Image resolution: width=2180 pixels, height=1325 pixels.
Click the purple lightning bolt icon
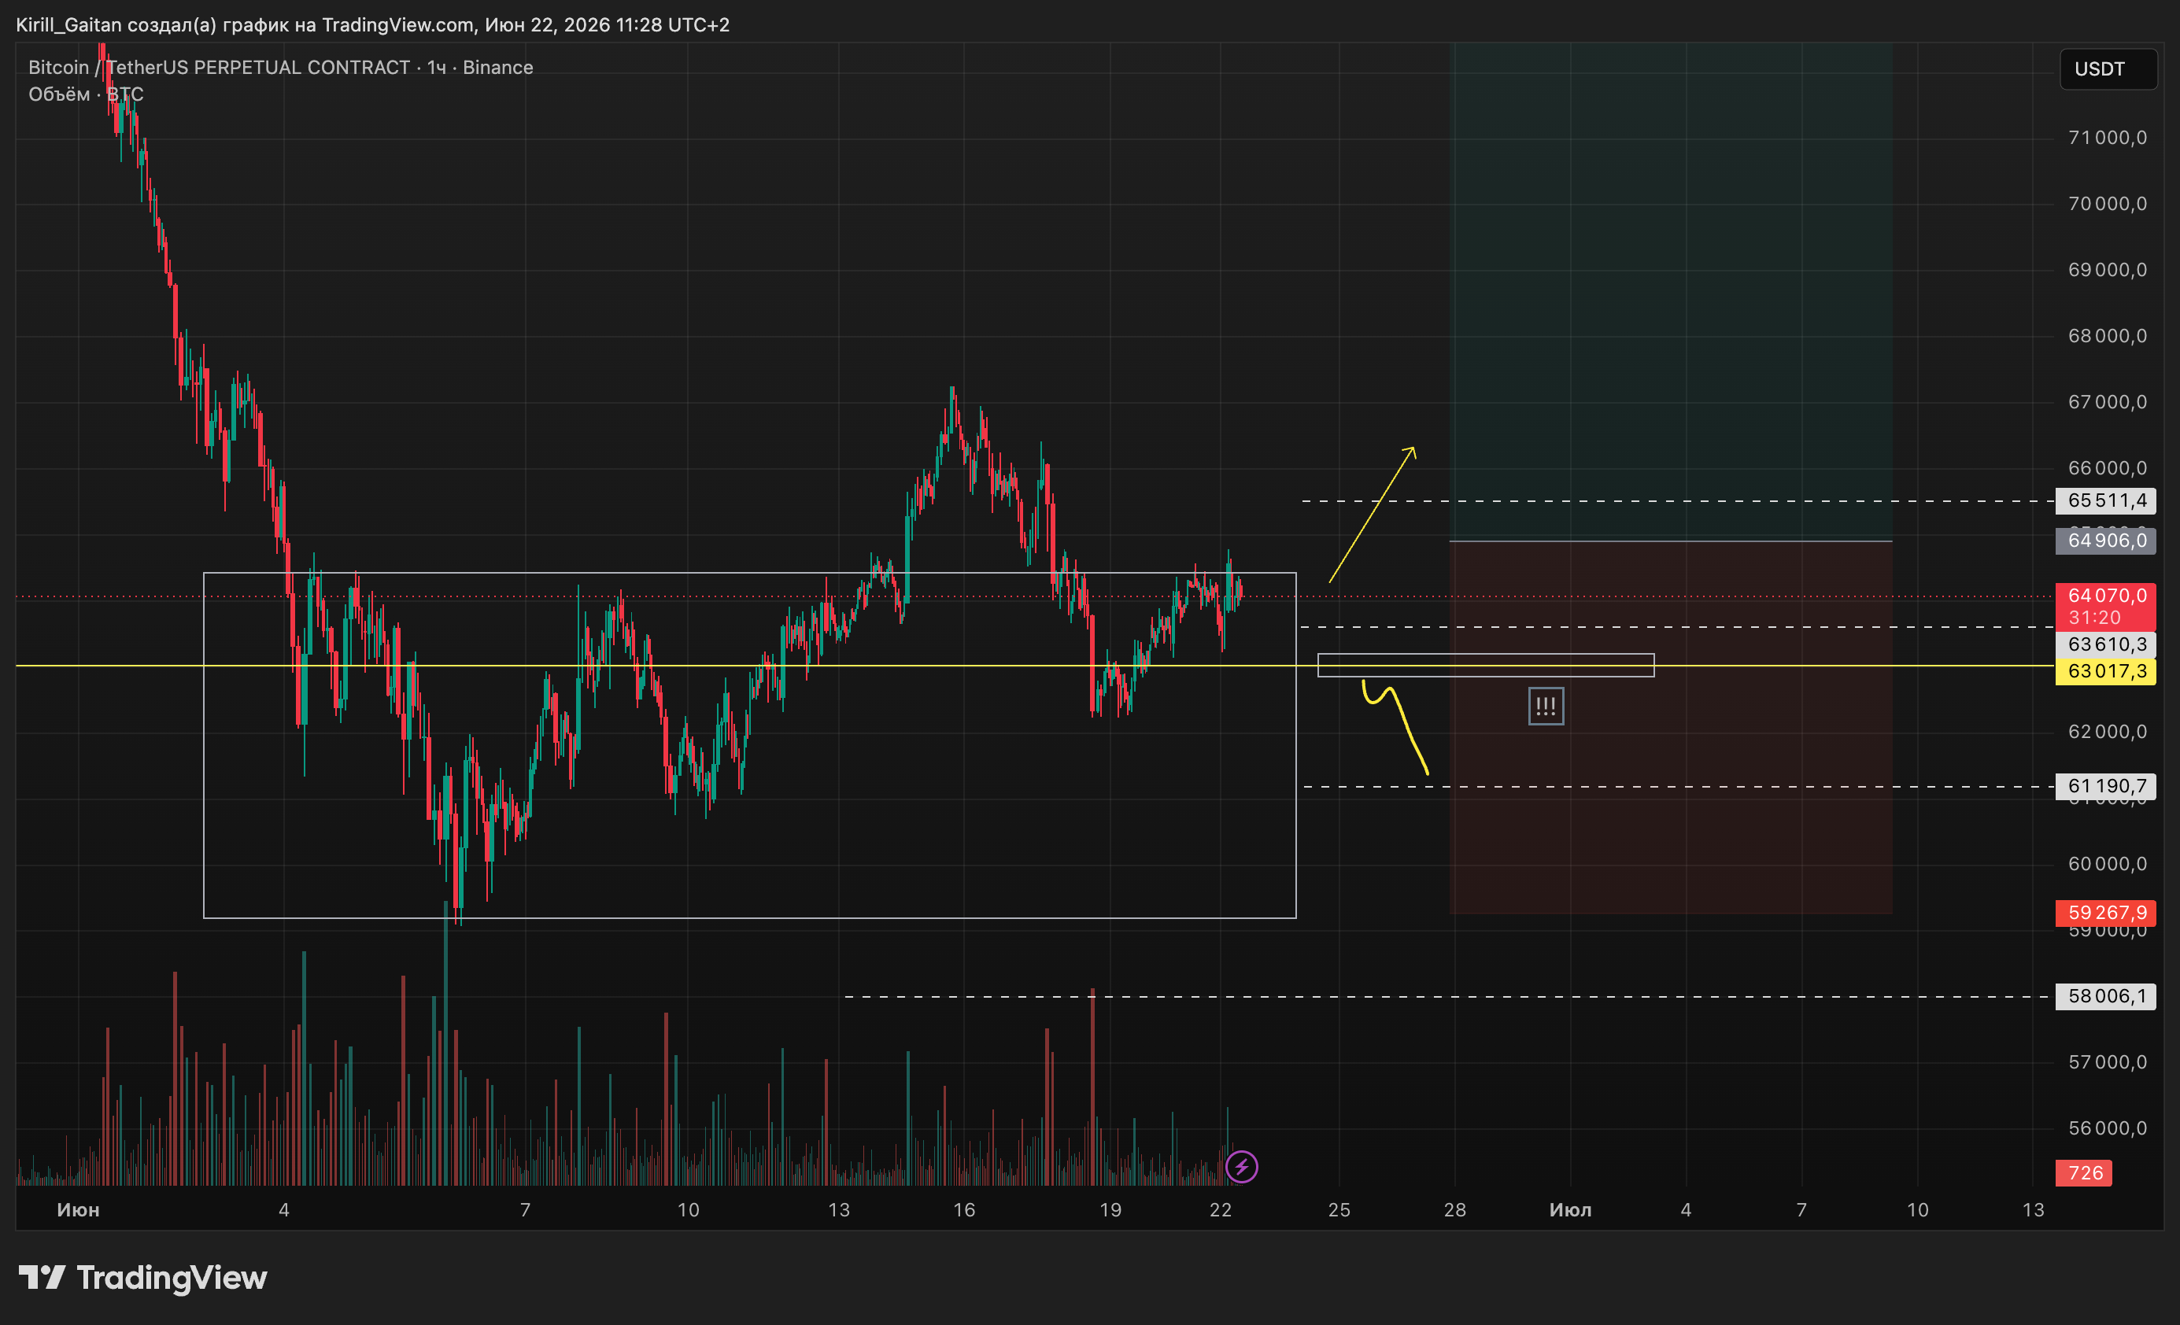click(1241, 1167)
